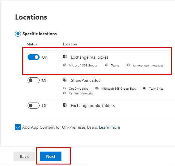This screenshot has height=166, width=175.
Task: Click the Exchange mailboxes label
Action: [x=90, y=57]
